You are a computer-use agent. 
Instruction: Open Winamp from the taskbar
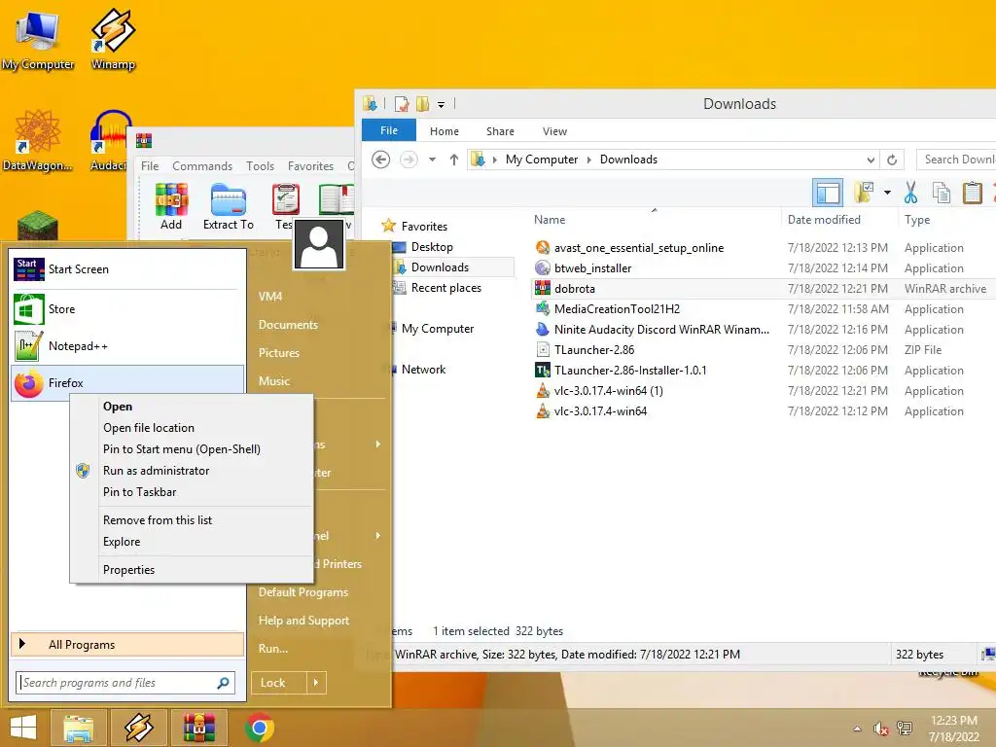pyautogui.click(x=138, y=728)
